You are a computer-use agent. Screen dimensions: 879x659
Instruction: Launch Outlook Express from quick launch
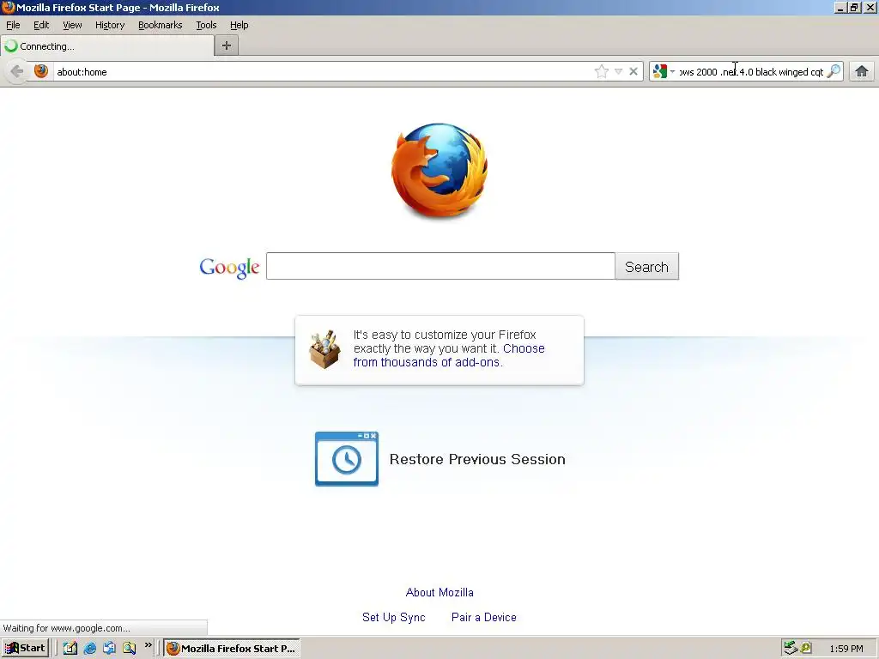click(x=109, y=648)
